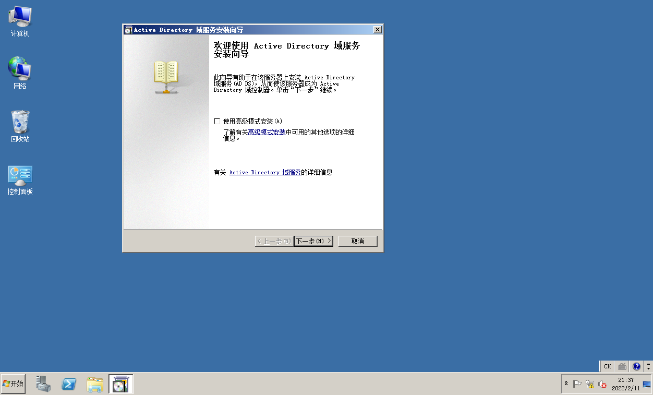Viewport: 653px width, 395px height.
Task: Open Server Manager from the taskbar
Action: tap(43, 384)
